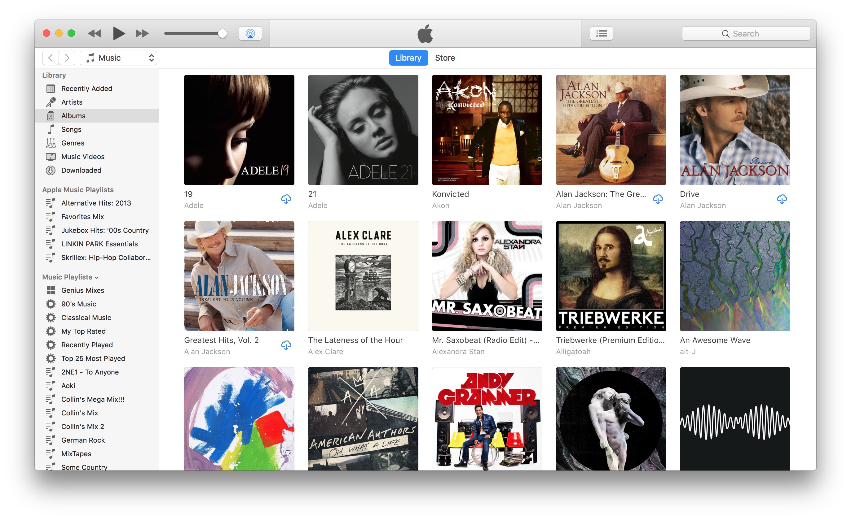
Task: Click the Music Videos sidebar icon
Action: 52,157
